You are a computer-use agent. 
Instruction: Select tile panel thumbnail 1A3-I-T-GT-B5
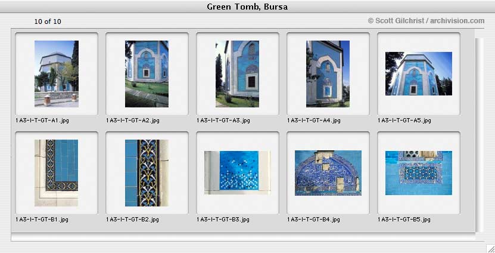coord(419,173)
